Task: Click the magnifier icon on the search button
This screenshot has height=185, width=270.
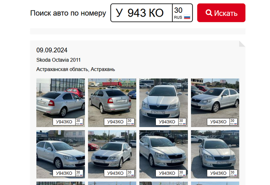Action: pos(209,13)
